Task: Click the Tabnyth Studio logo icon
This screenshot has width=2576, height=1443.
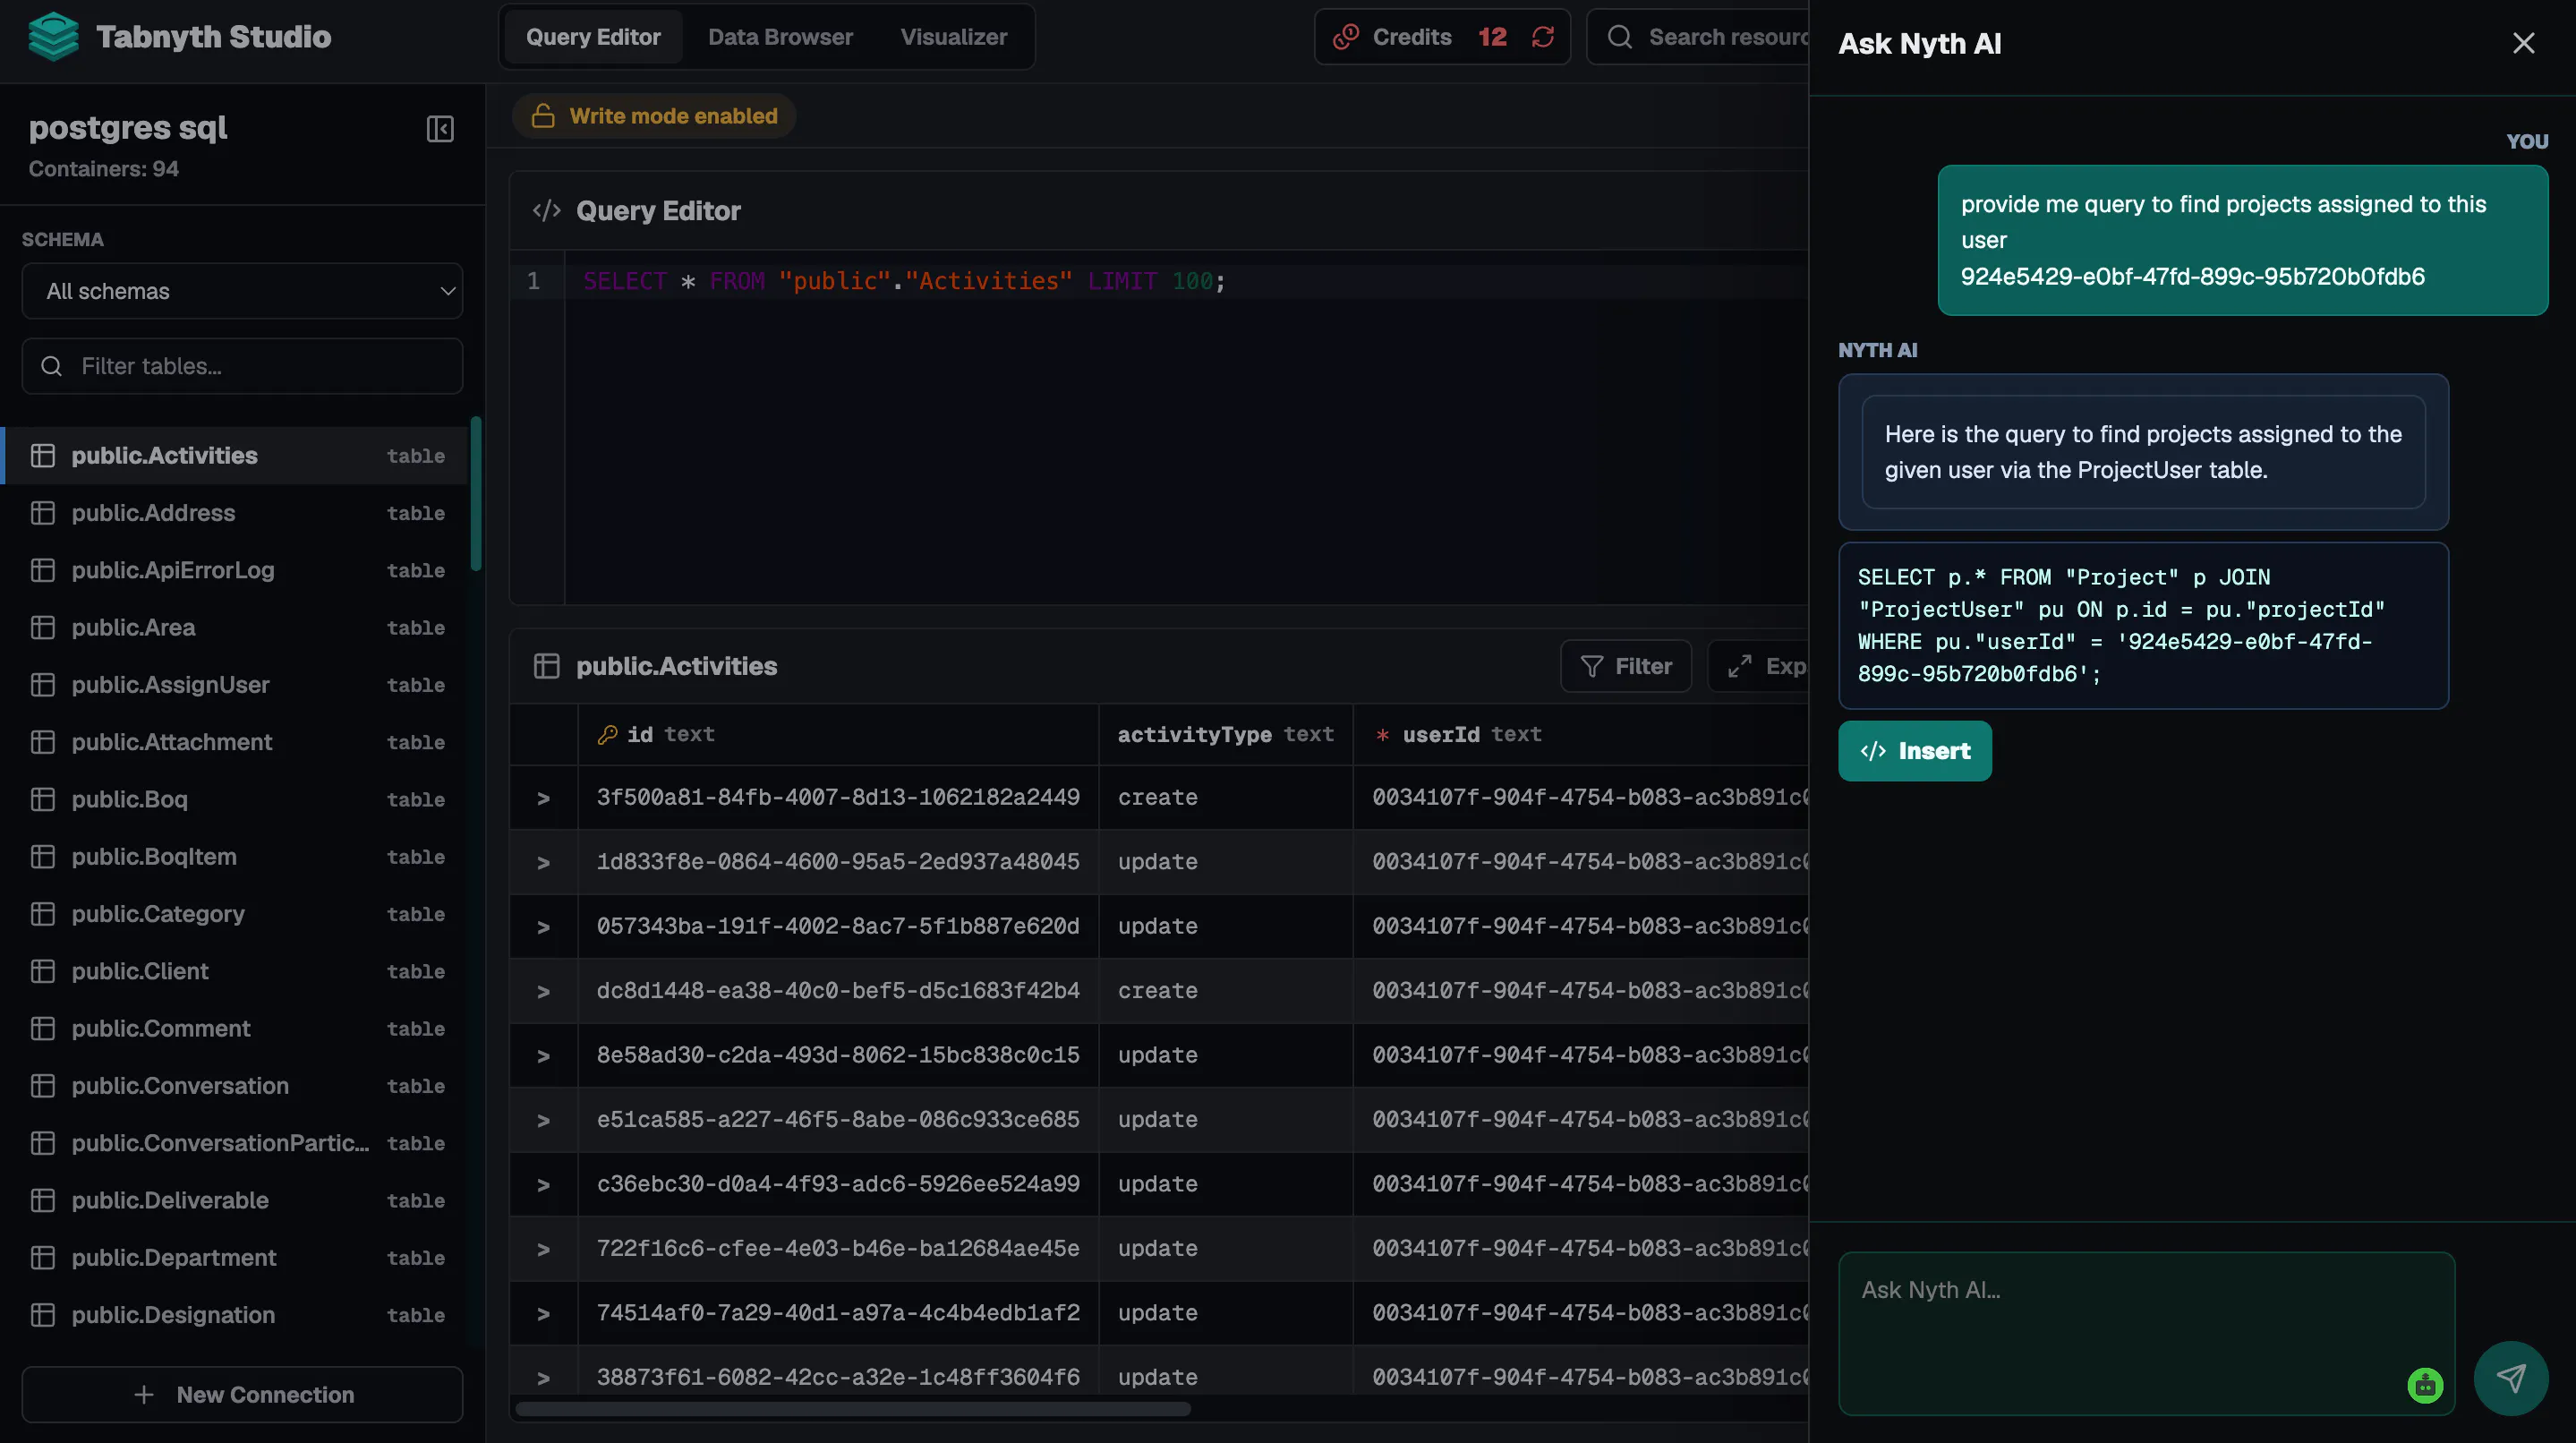Action: click(x=53, y=37)
